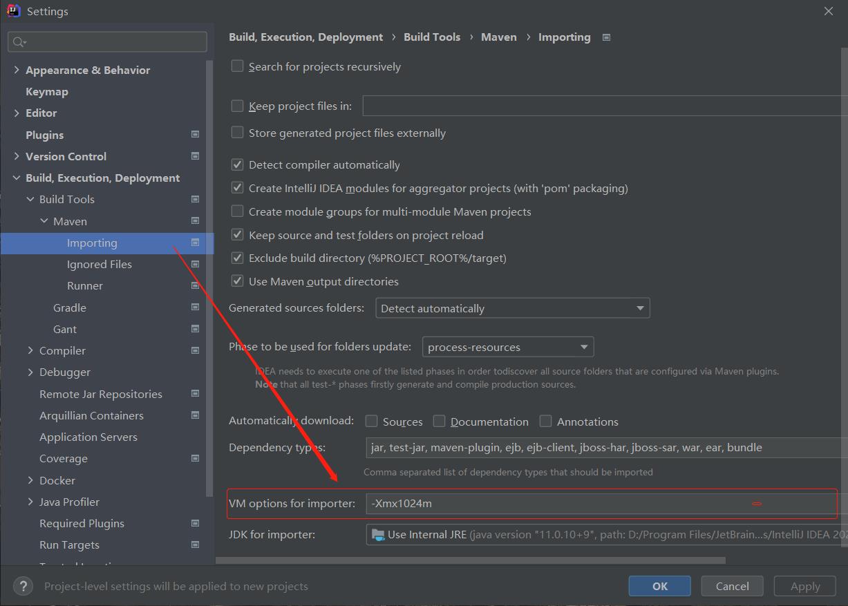Open the Generated sources folders dropdown
The image size is (848, 606).
pyautogui.click(x=512, y=308)
